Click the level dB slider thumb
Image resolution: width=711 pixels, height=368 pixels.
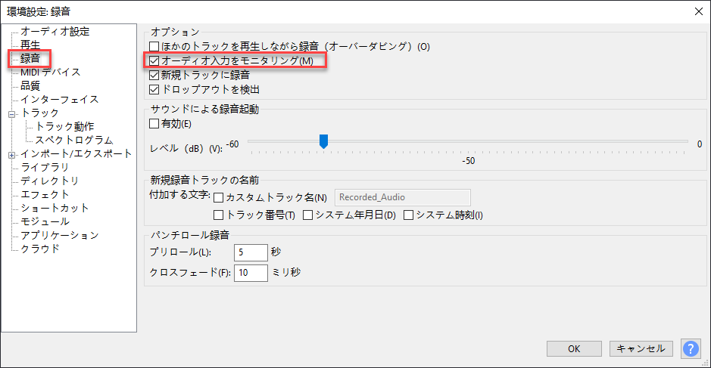click(323, 141)
